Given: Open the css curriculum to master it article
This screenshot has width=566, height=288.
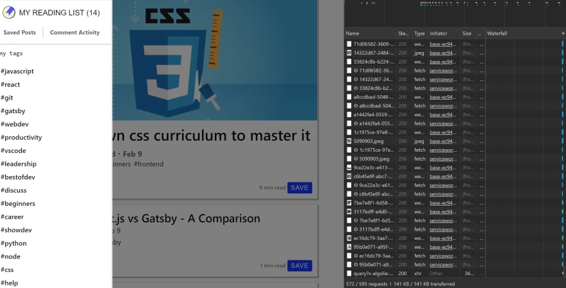Looking at the screenshot, I should point(212,136).
